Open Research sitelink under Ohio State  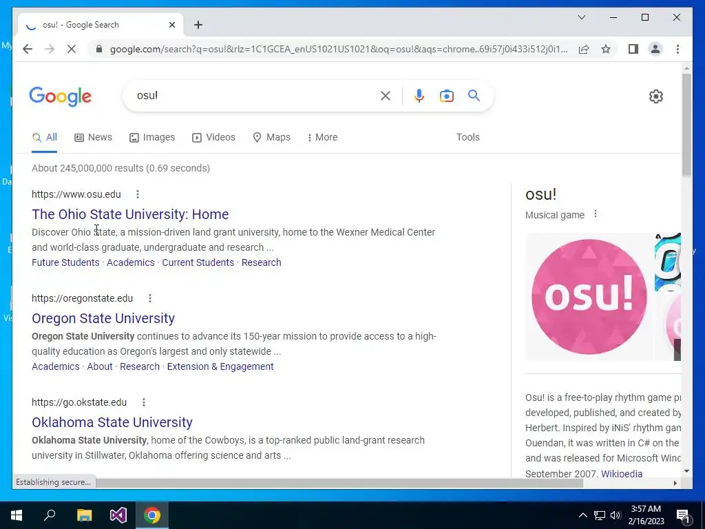click(x=261, y=262)
